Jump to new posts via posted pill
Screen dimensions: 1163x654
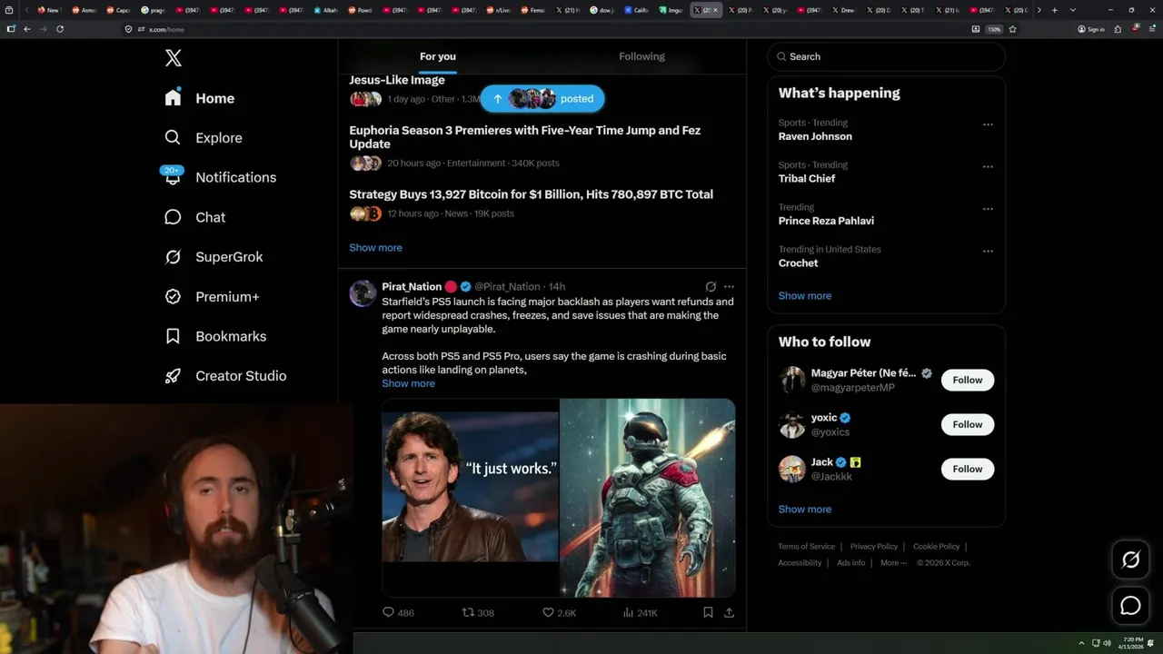click(x=542, y=99)
